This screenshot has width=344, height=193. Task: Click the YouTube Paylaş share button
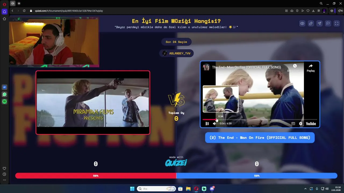click(311, 68)
